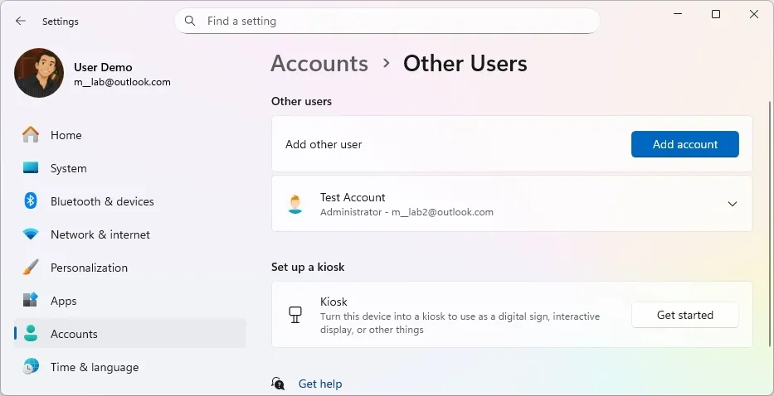774x396 pixels.
Task: Click User Demo profile picture
Action: (39, 73)
